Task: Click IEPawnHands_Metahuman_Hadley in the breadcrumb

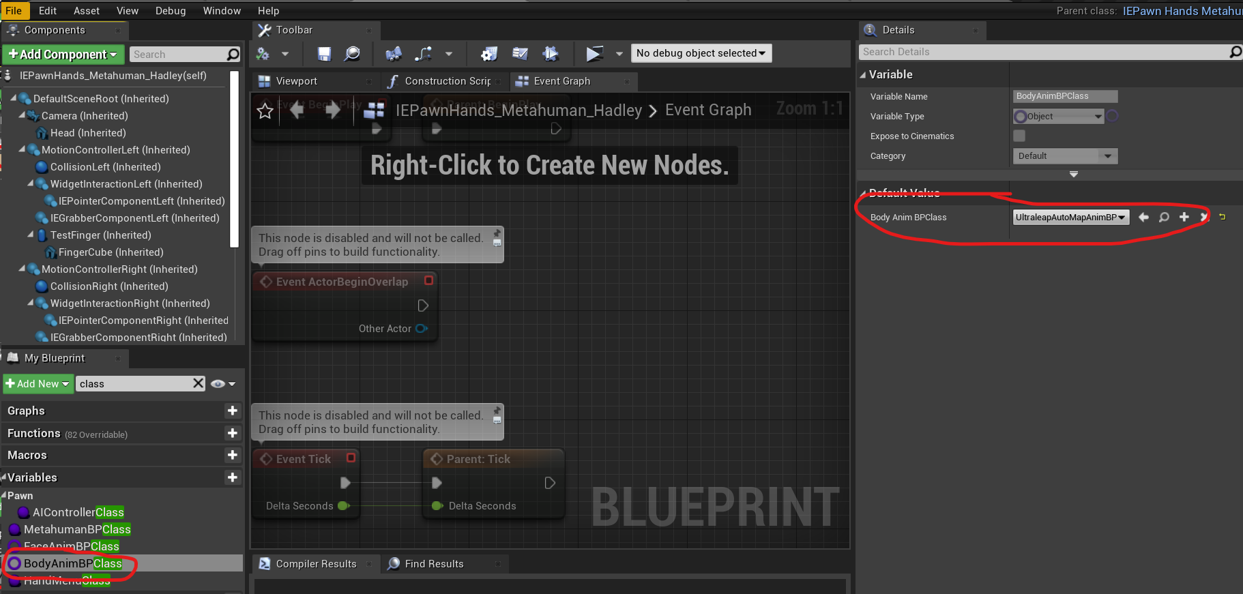Action: pos(518,110)
